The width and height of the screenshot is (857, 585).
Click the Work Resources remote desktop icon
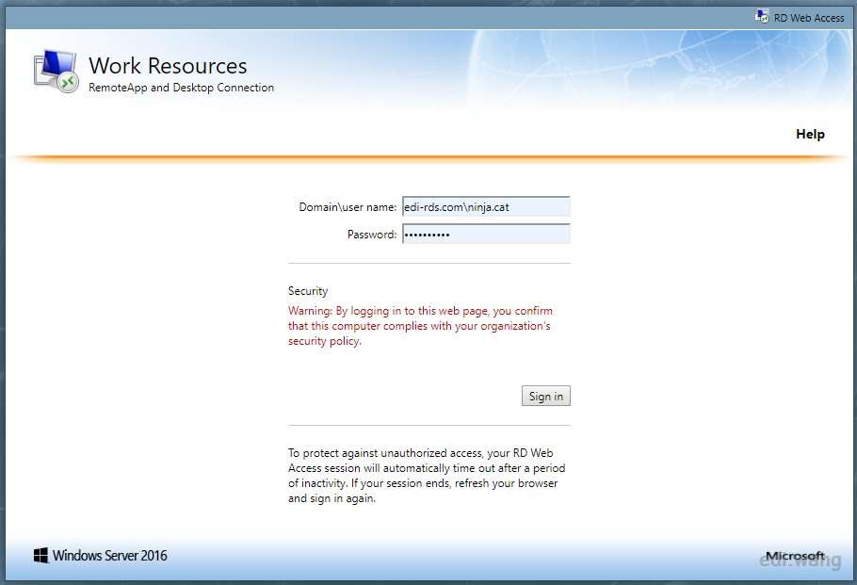(56, 71)
